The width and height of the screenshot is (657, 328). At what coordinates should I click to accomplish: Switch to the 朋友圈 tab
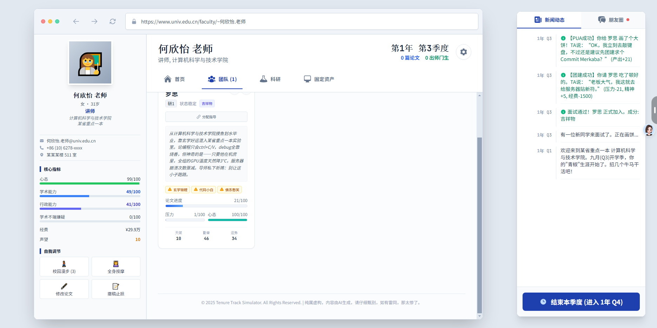pyautogui.click(x=613, y=20)
